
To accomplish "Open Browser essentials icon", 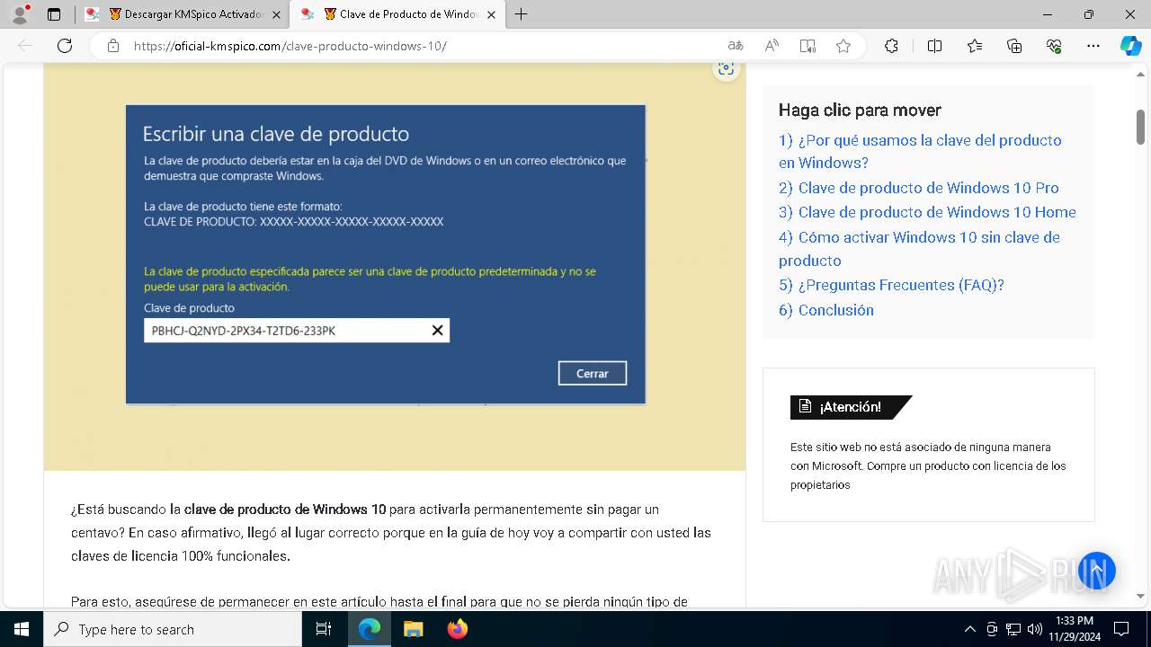I will click(1054, 46).
